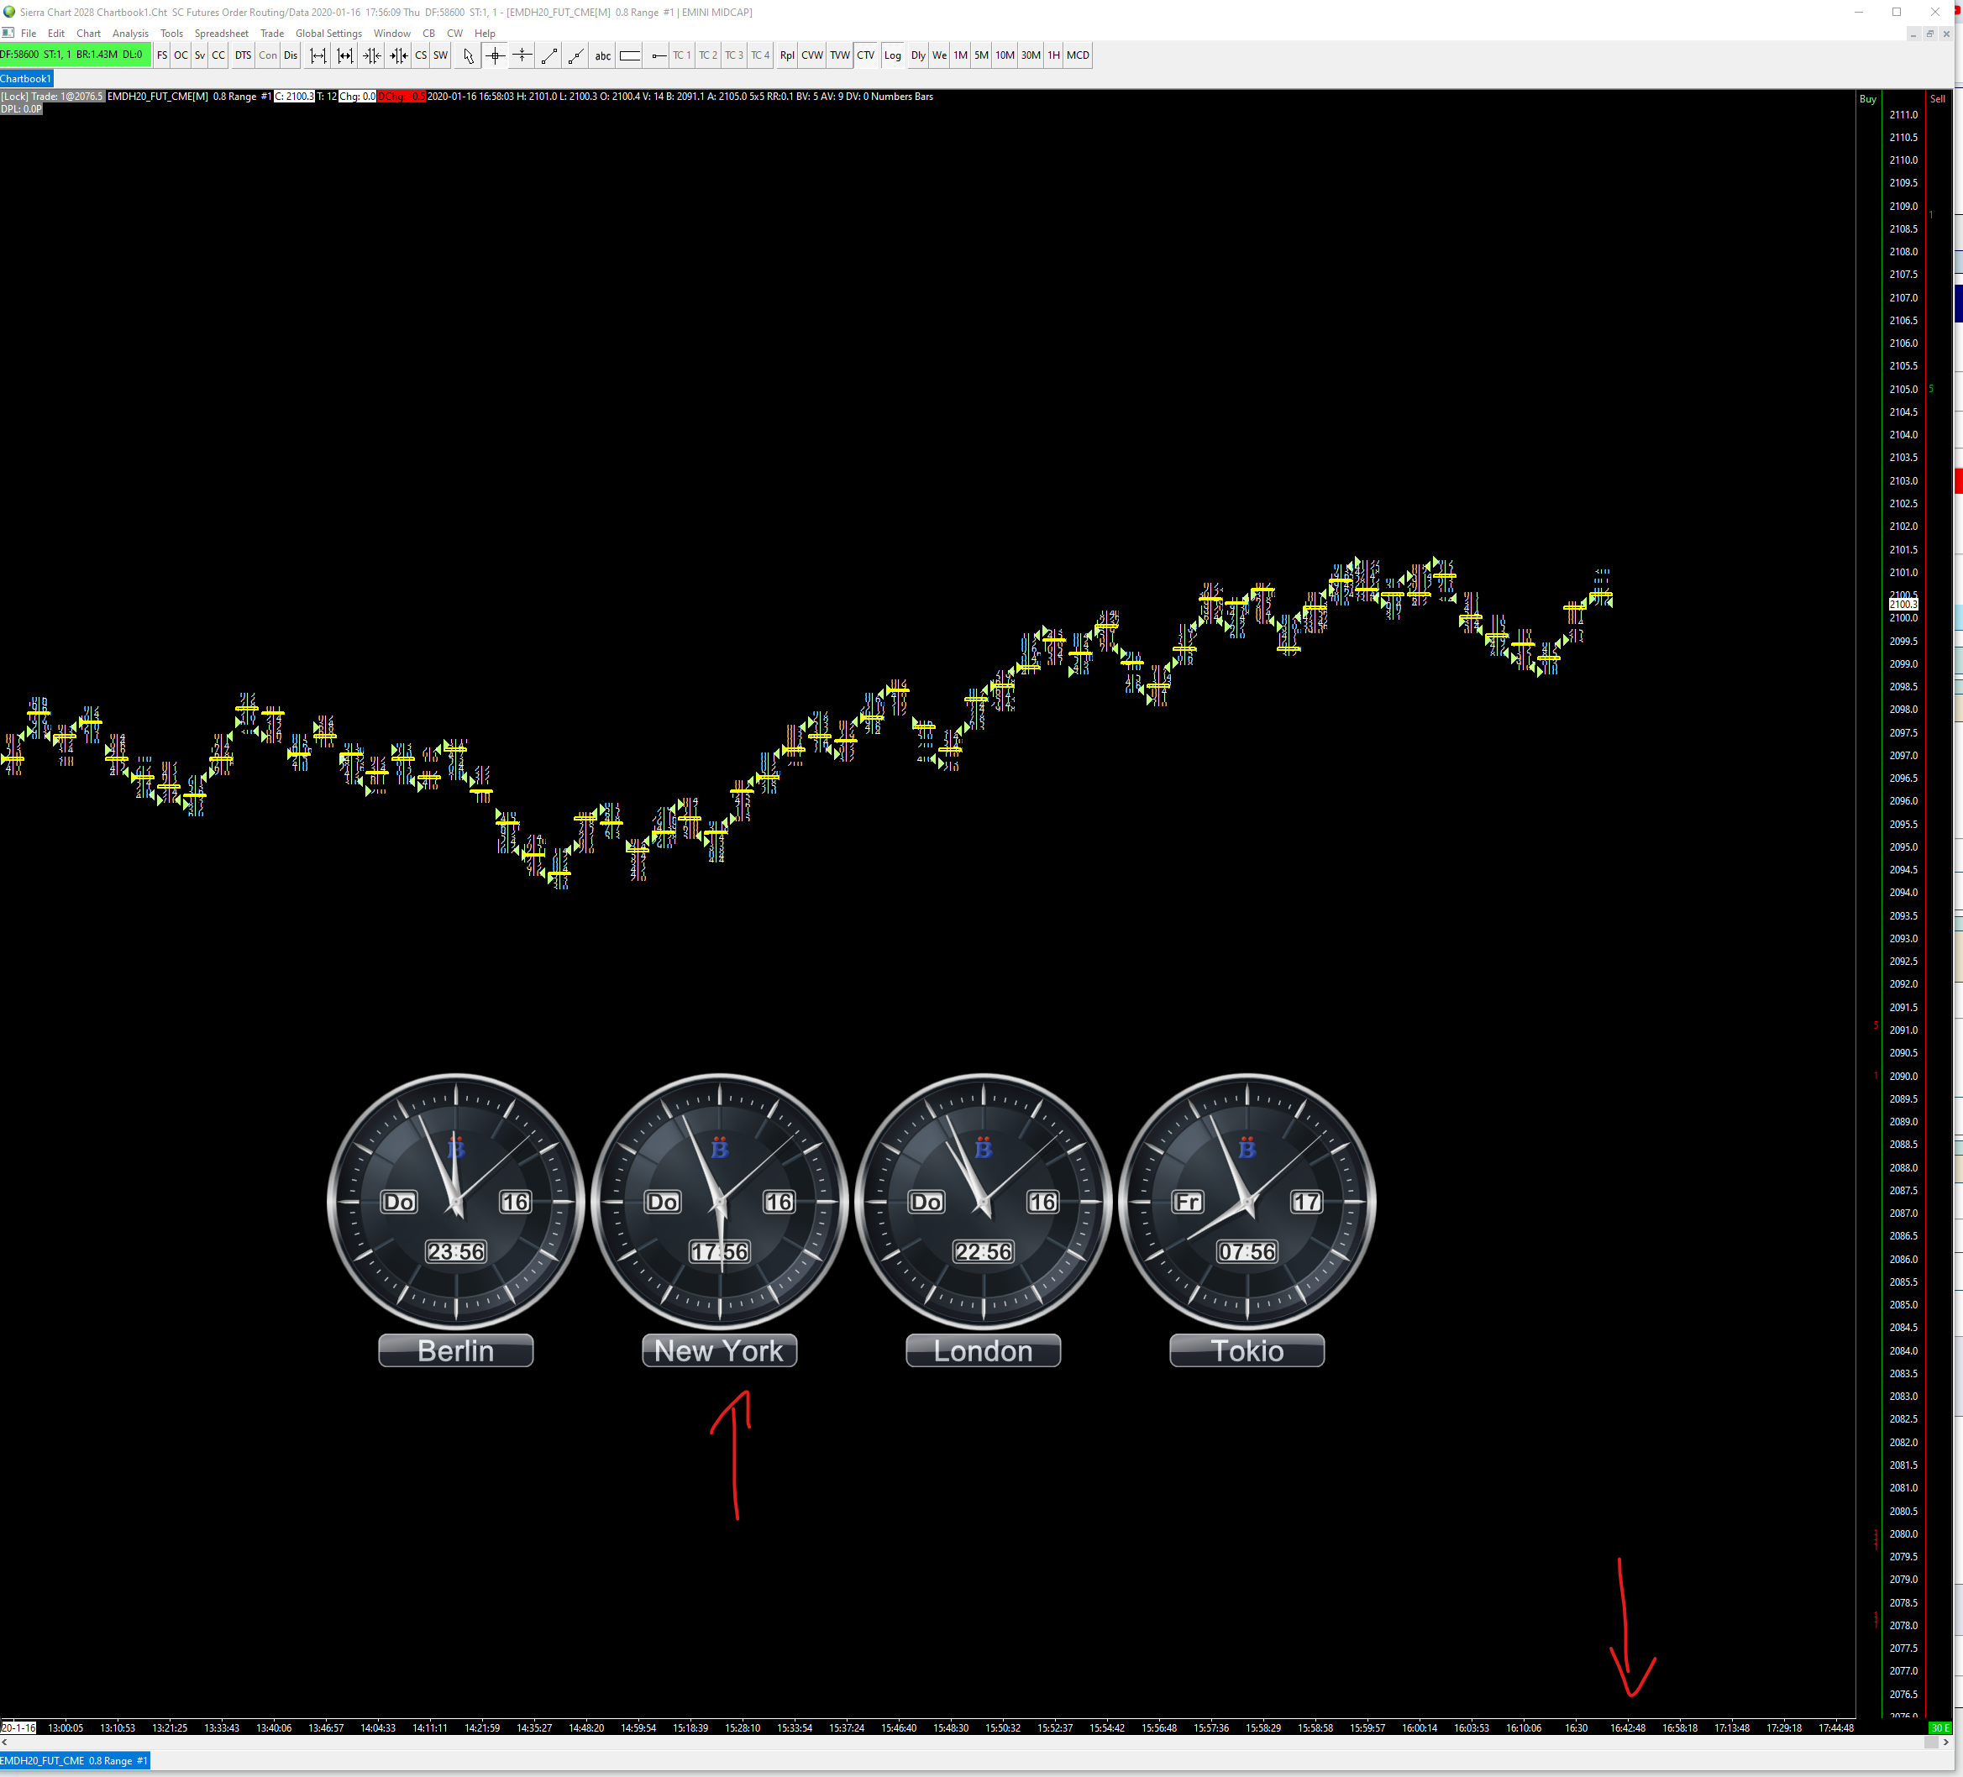Select the rectangle highlight drawing tool

[x=630, y=55]
